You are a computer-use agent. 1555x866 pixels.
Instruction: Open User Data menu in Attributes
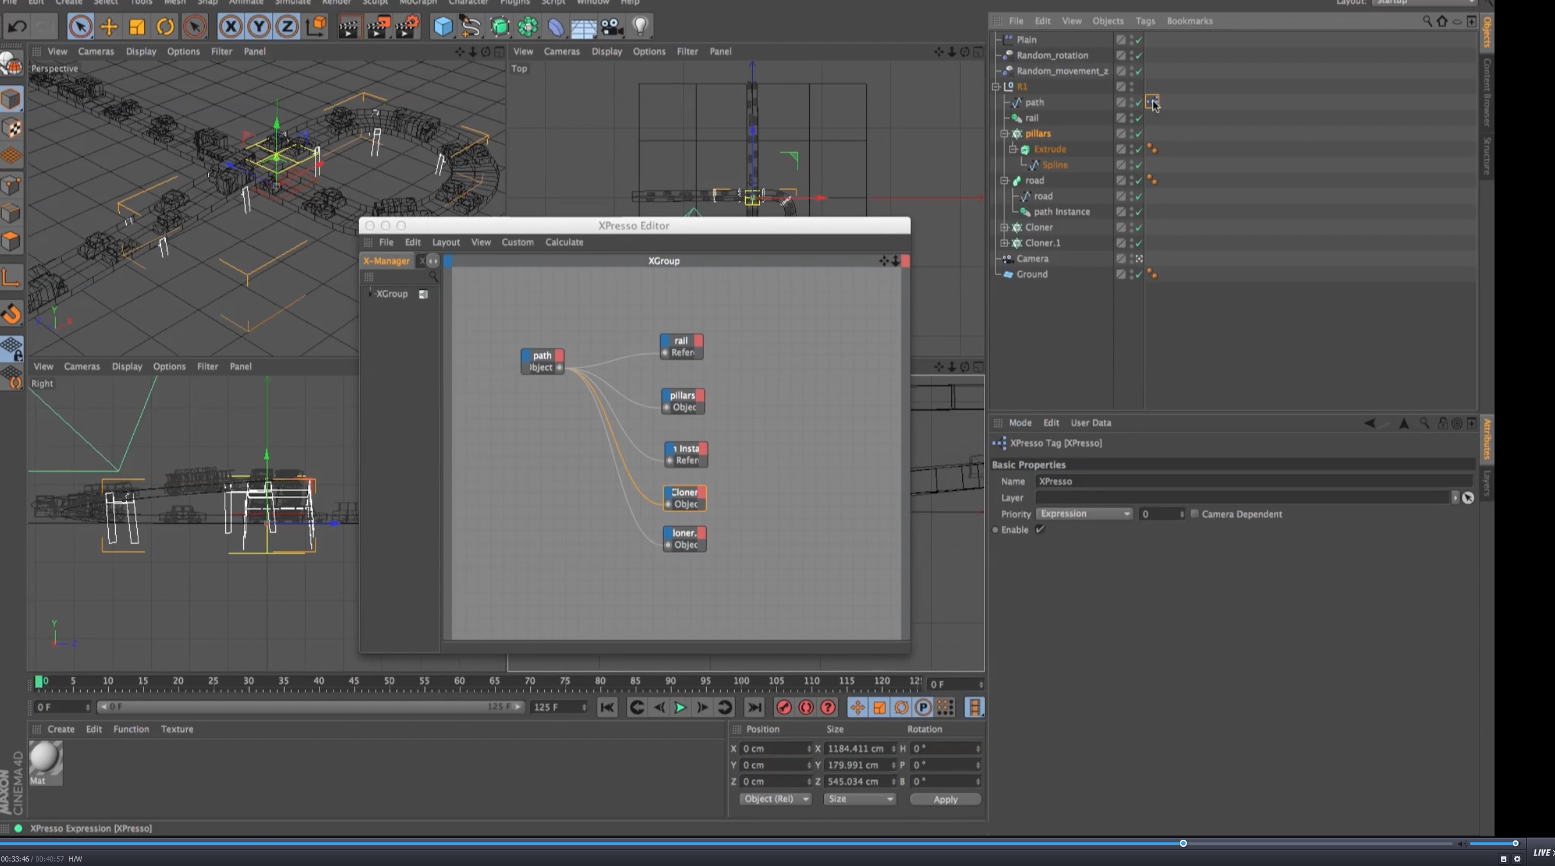click(1090, 422)
